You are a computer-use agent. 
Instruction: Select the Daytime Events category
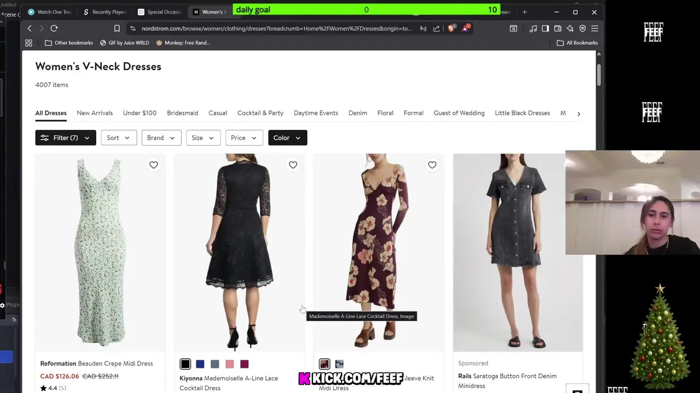pyautogui.click(x=316, y=113)
